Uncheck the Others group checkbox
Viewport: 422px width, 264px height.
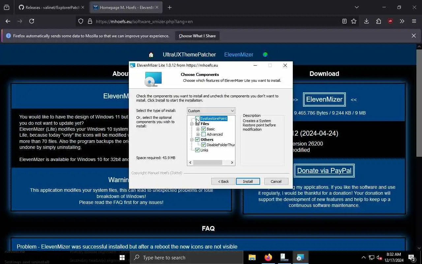(x=197, y=140)
